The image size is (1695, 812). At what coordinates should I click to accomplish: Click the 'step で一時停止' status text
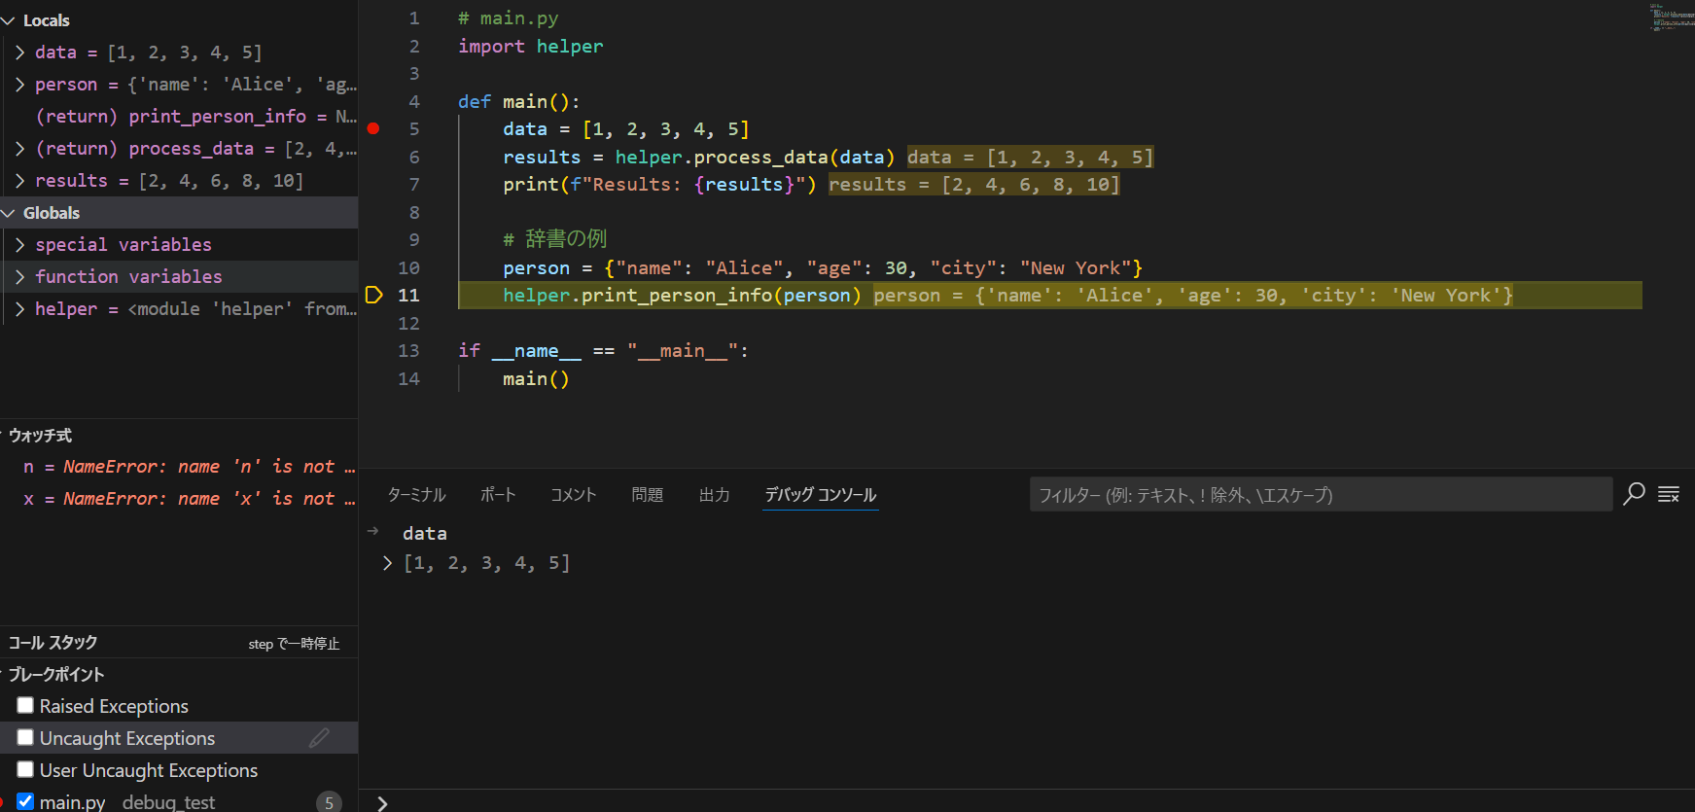coord(294,644)
